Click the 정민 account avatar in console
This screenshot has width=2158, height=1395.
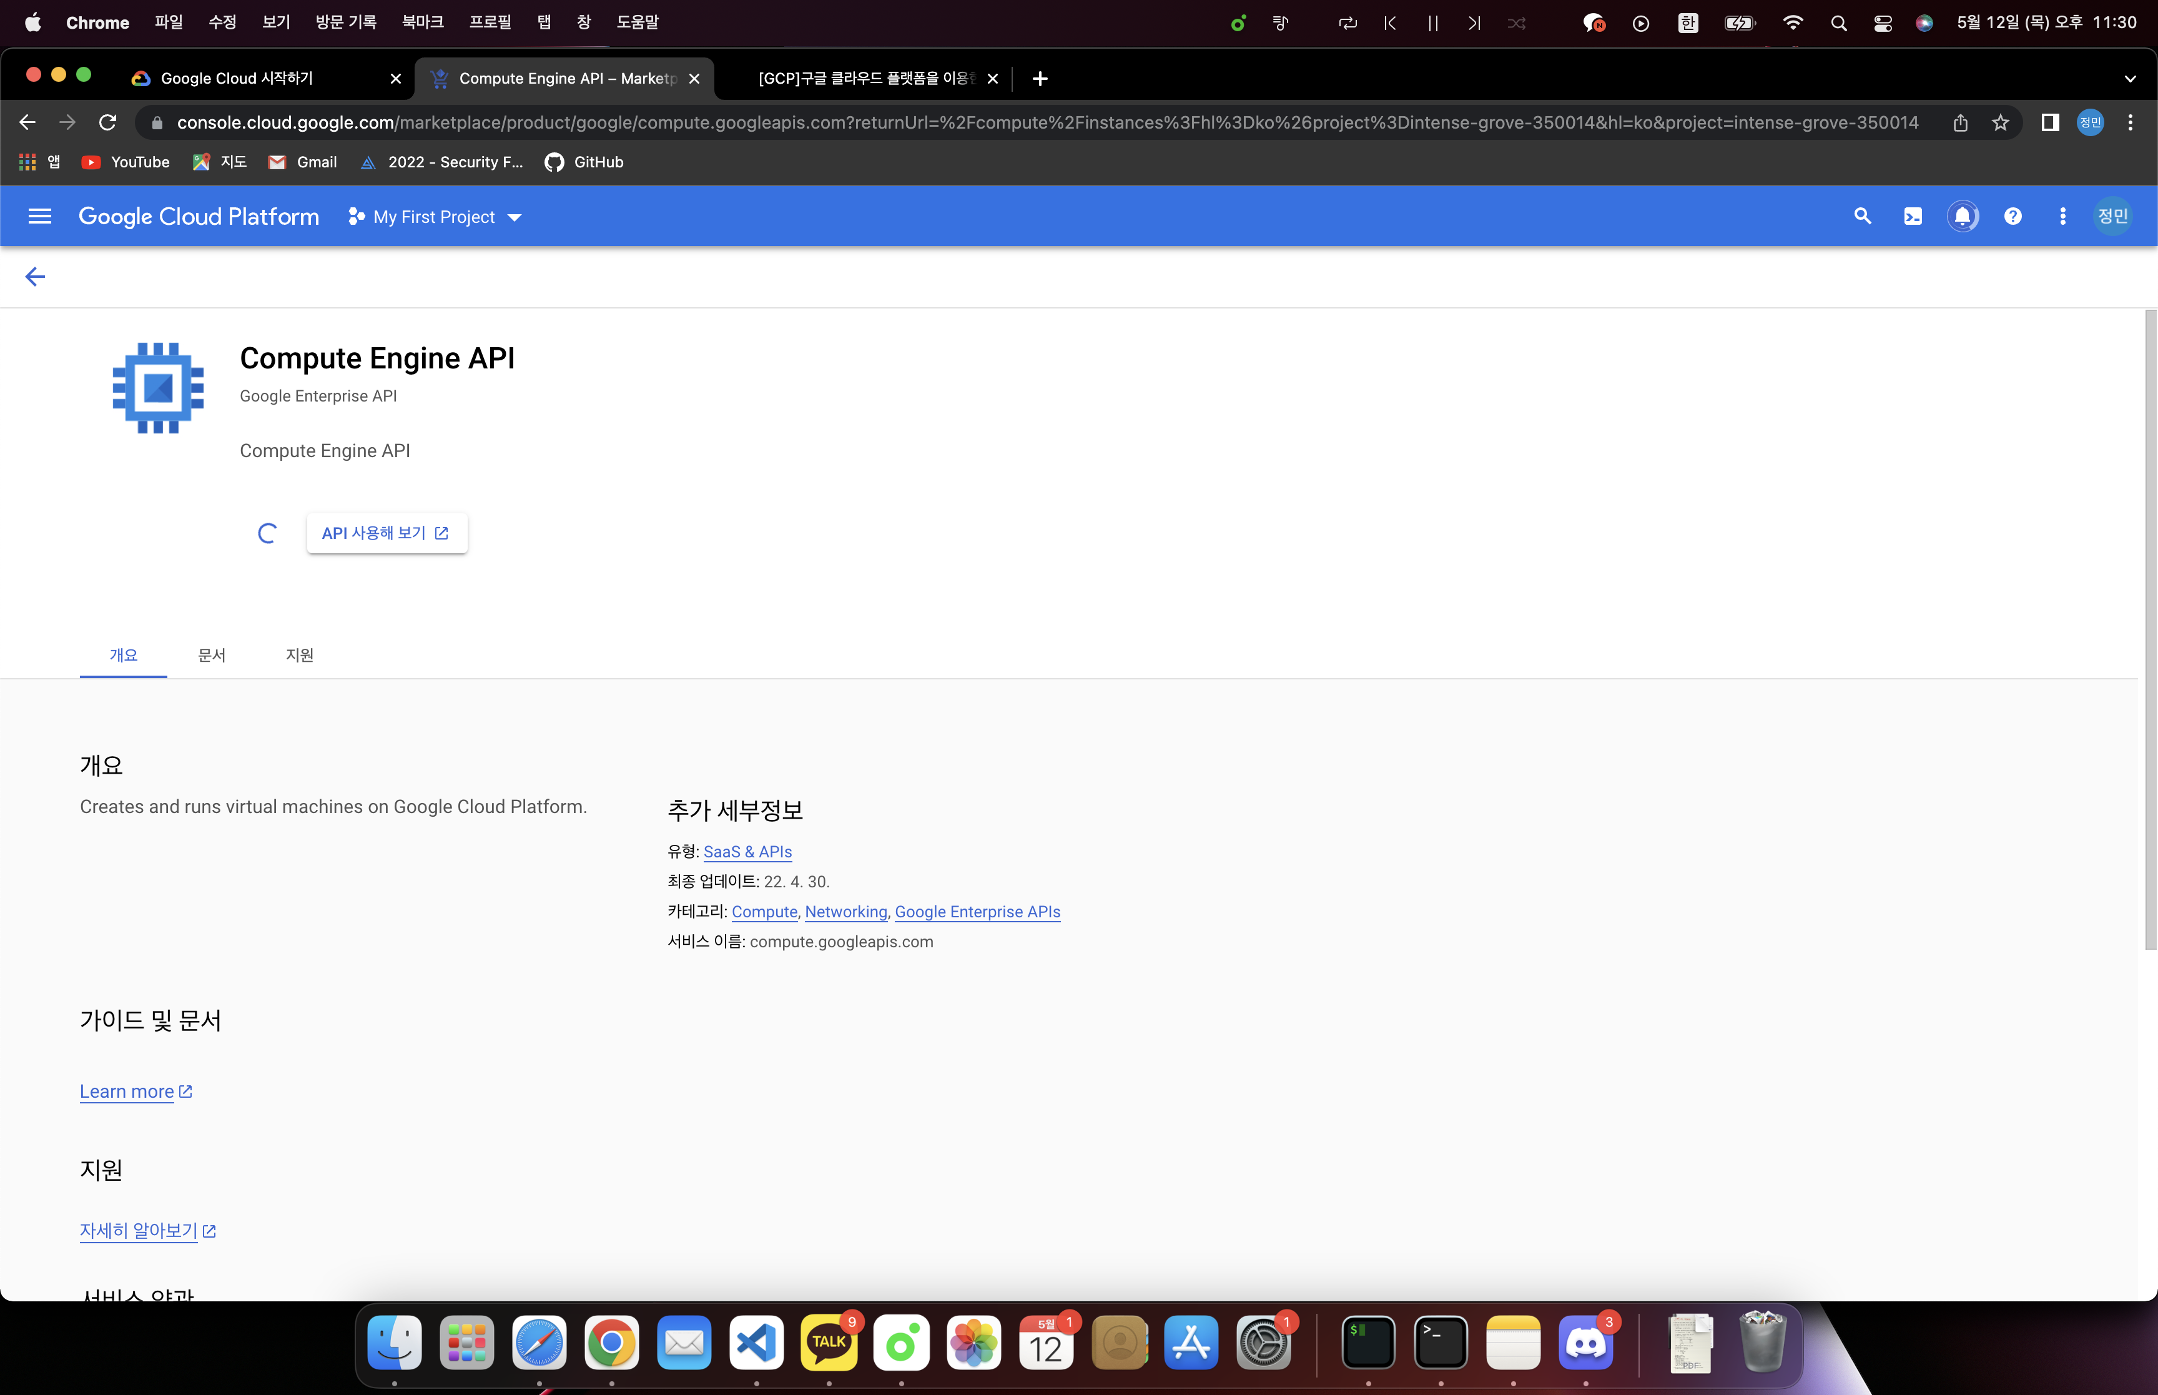[x=2112, y=217]
